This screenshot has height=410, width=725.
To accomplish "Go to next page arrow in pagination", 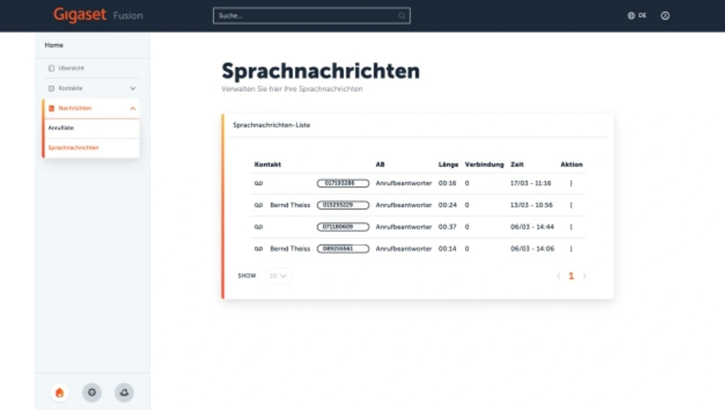I will tap(585, 276).
